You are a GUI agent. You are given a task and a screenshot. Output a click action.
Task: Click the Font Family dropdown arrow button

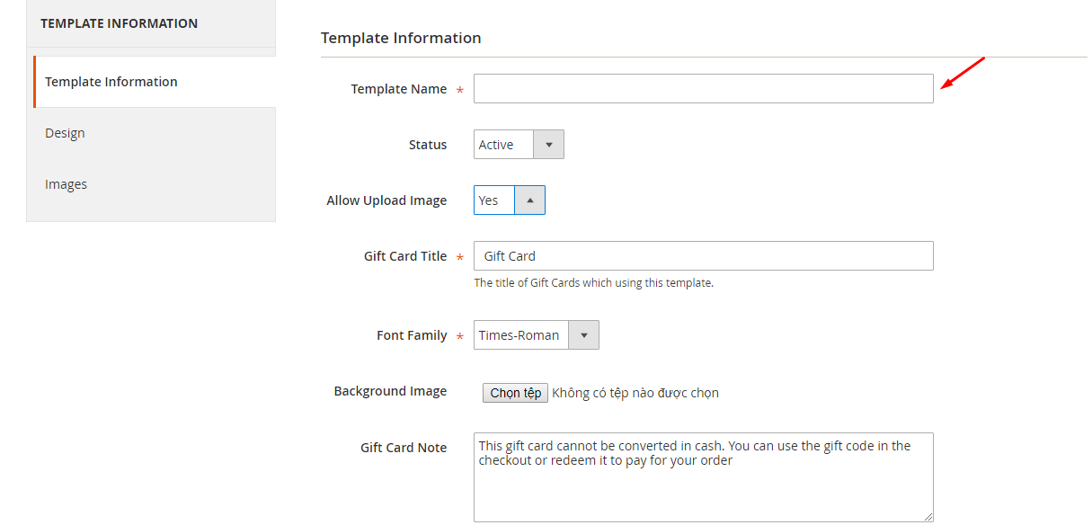(x=583, y=335)
